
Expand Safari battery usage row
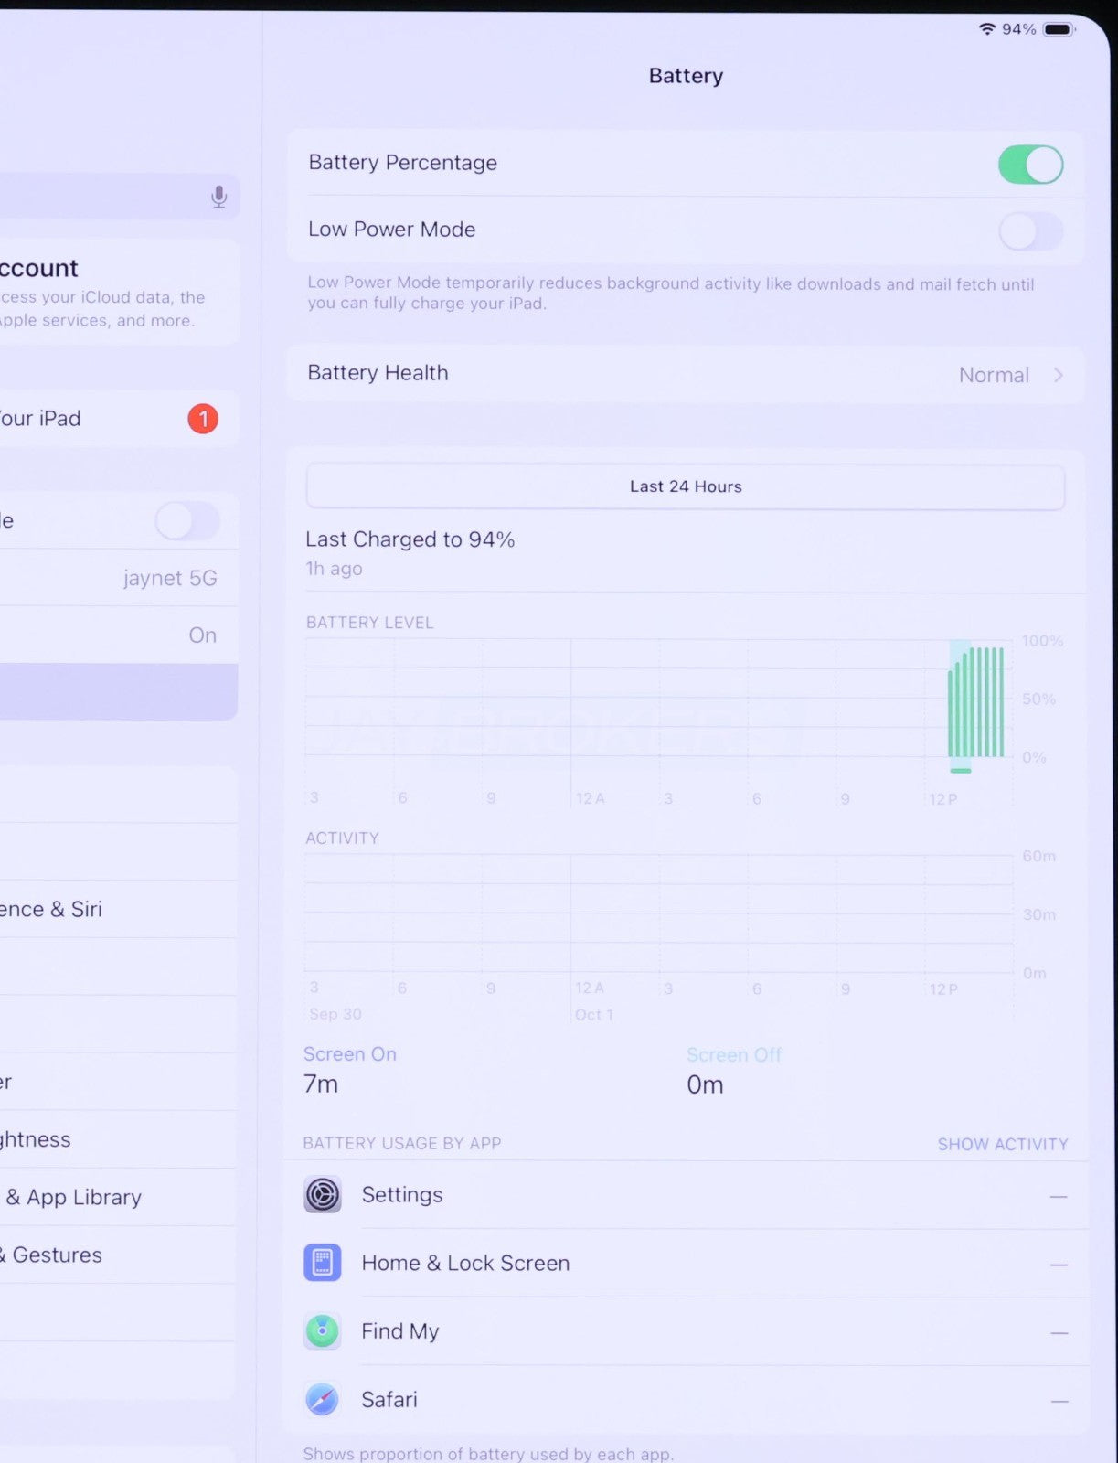pos(1059,1401)
